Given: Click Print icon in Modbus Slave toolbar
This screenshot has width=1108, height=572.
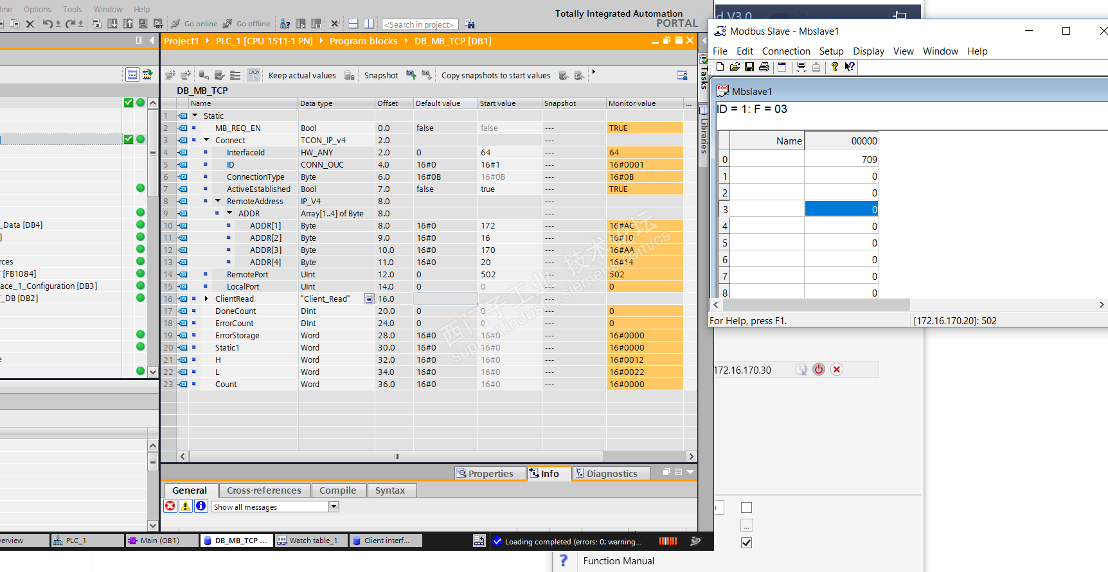Looking at the screenshot, I should pos(764,67).
